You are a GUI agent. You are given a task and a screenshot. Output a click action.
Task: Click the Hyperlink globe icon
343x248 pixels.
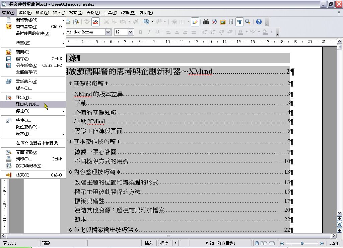[174, 22]
